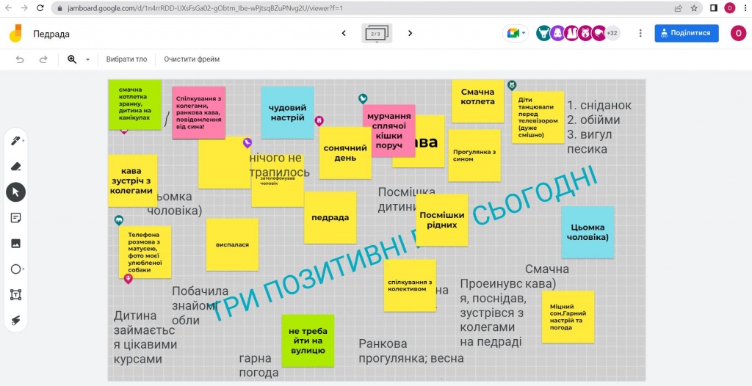Go to the previous frame

[x=344, y=33]
